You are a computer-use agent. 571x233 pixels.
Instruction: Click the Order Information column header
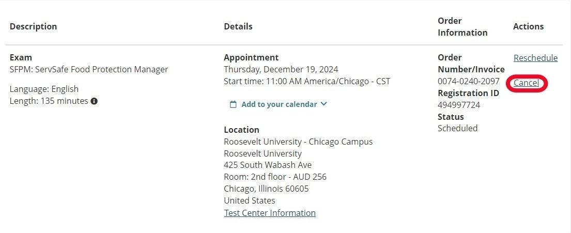pyautogui.click(x=462, y=26)
